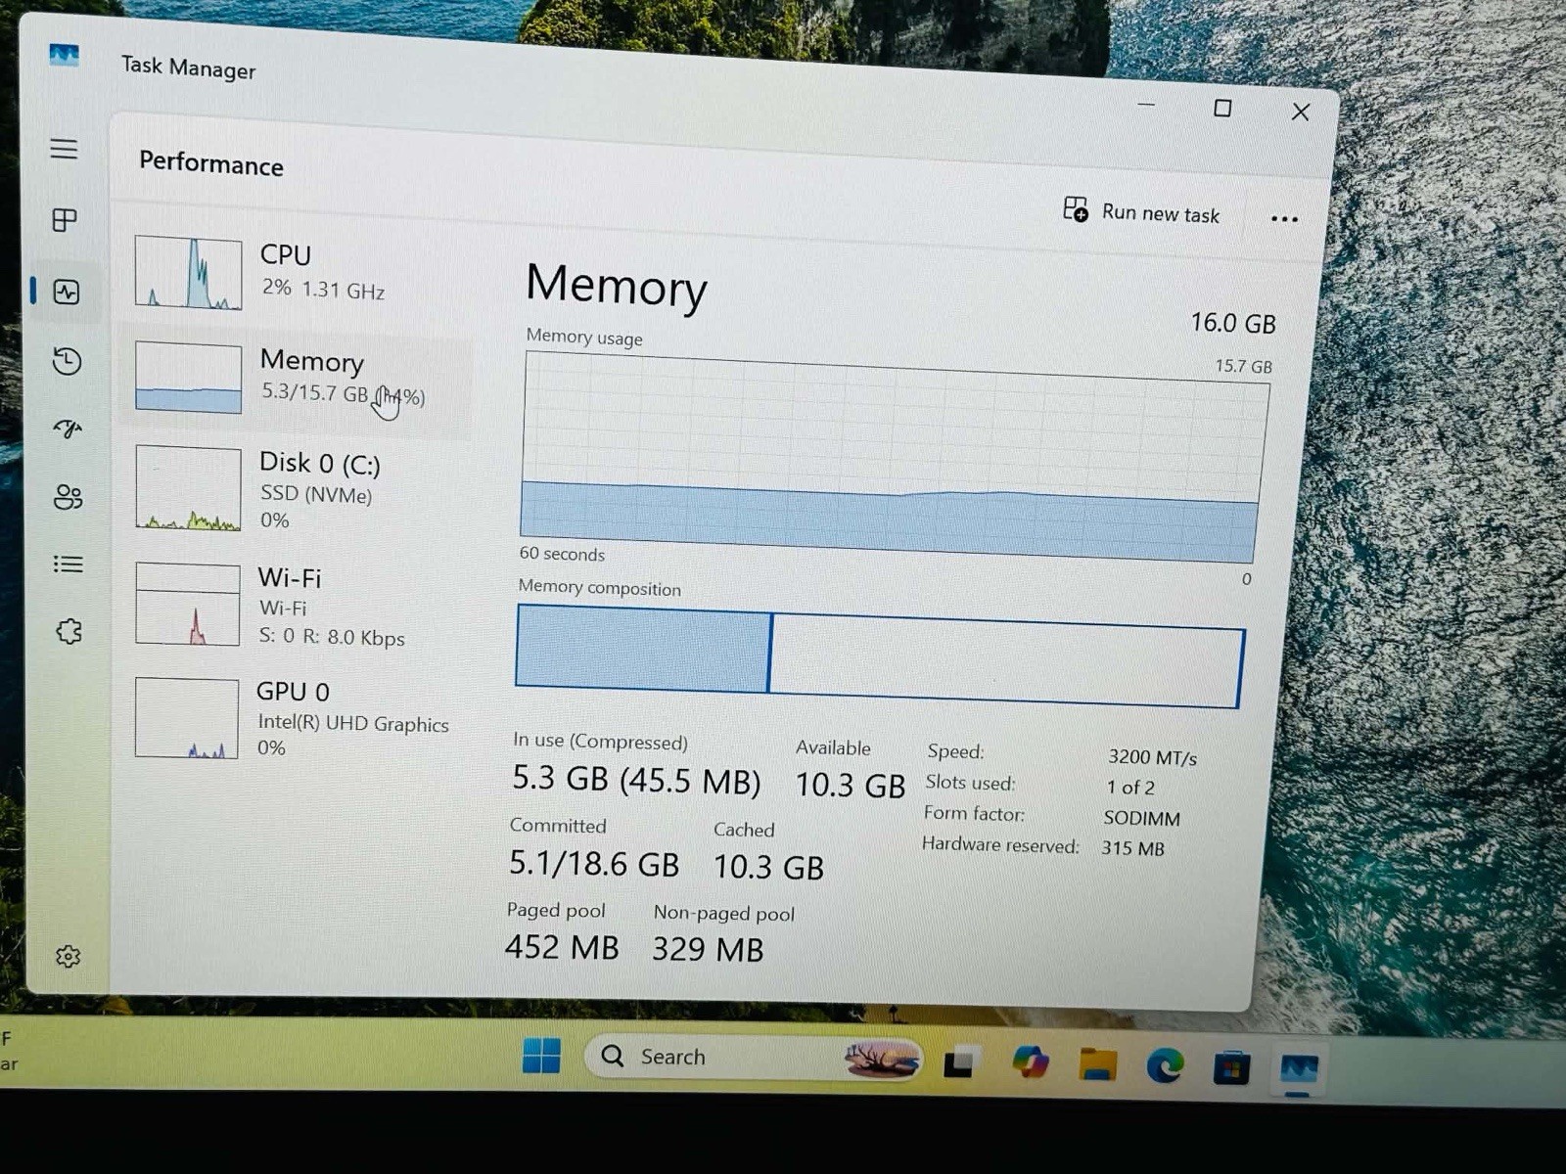Click the Run new task button
1566x1174 pixels.
(1141, 211)
